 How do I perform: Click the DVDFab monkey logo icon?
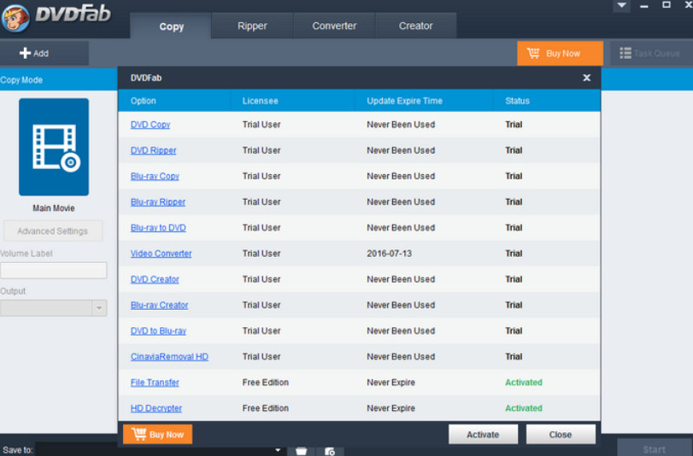pyautogui.click(x=15, y=18)
